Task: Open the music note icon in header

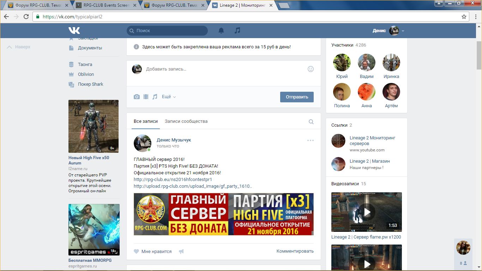Action: 237,31
